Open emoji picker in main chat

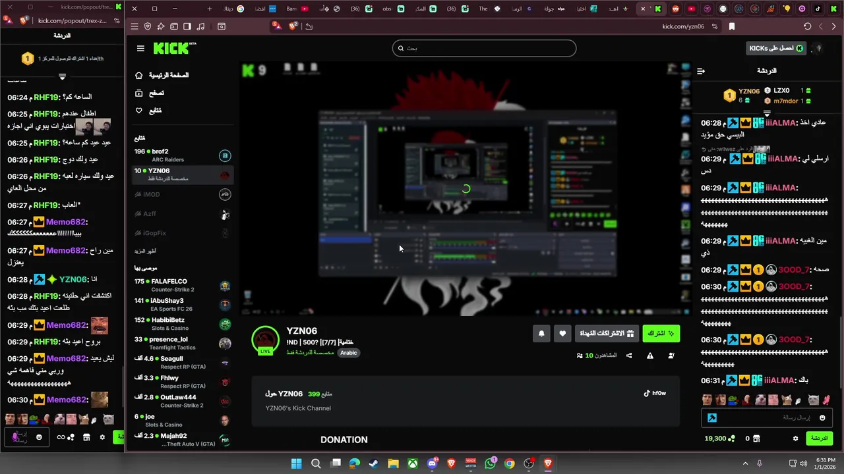822,417
